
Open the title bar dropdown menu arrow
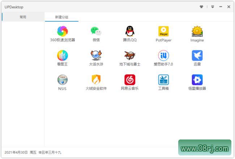click(x=213, y=7)
